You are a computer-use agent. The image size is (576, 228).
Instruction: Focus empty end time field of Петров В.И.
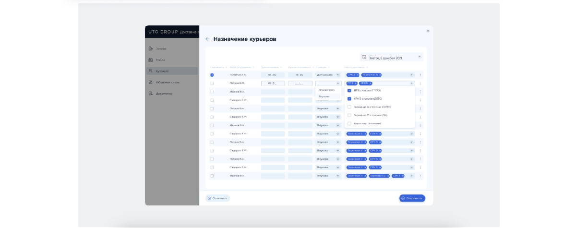click(300, 84)
